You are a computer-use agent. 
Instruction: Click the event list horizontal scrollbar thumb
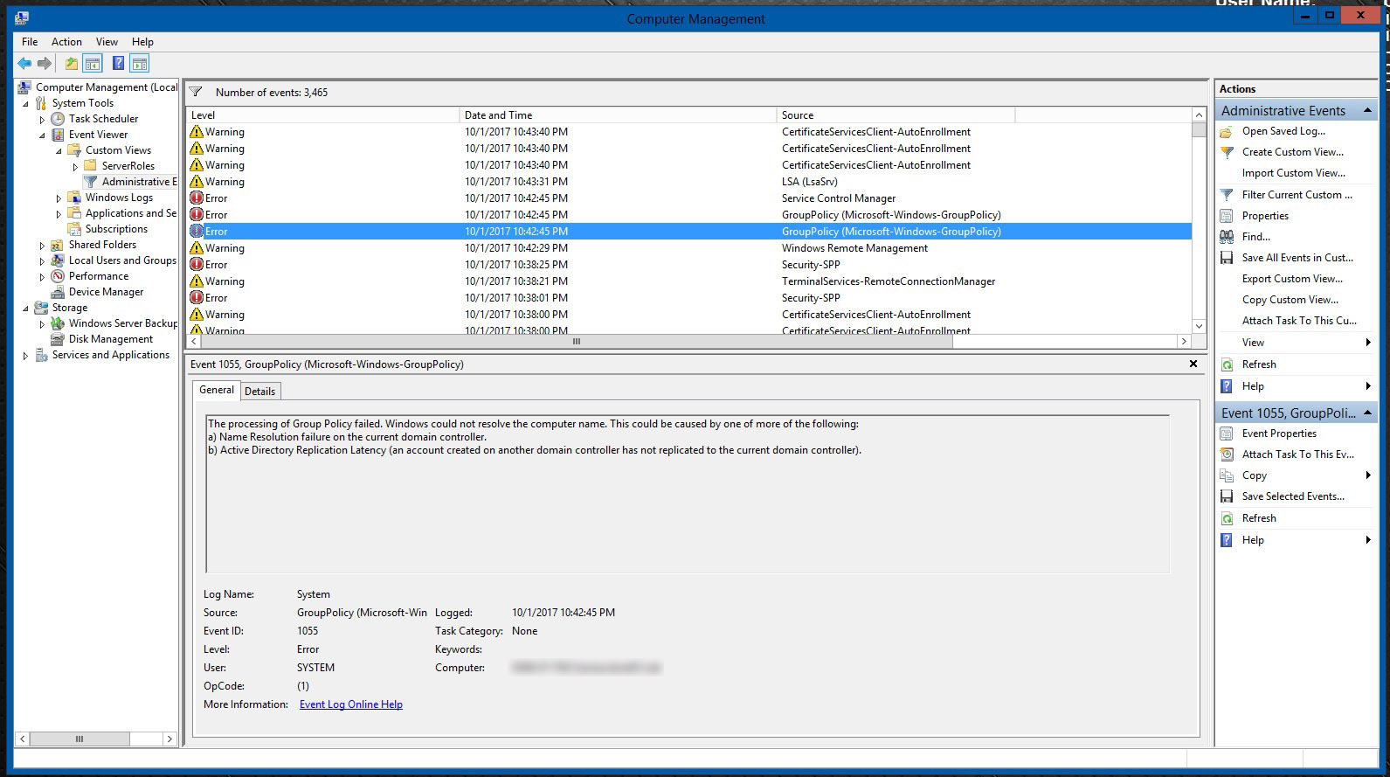pos(577,342)
